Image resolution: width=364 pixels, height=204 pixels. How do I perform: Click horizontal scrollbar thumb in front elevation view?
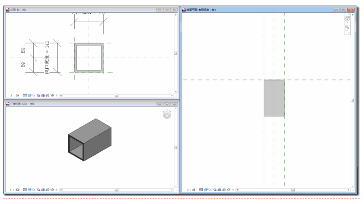[x=116, y=95]
